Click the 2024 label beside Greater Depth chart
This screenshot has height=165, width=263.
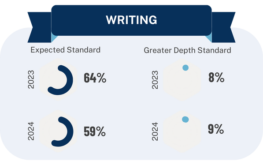pyautogui.click(x=155, y=131)
